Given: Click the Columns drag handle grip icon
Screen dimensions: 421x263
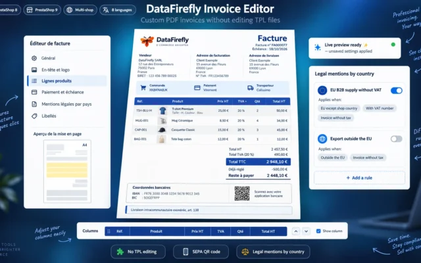Looking at the screenshot, I should tap(109, 231).
